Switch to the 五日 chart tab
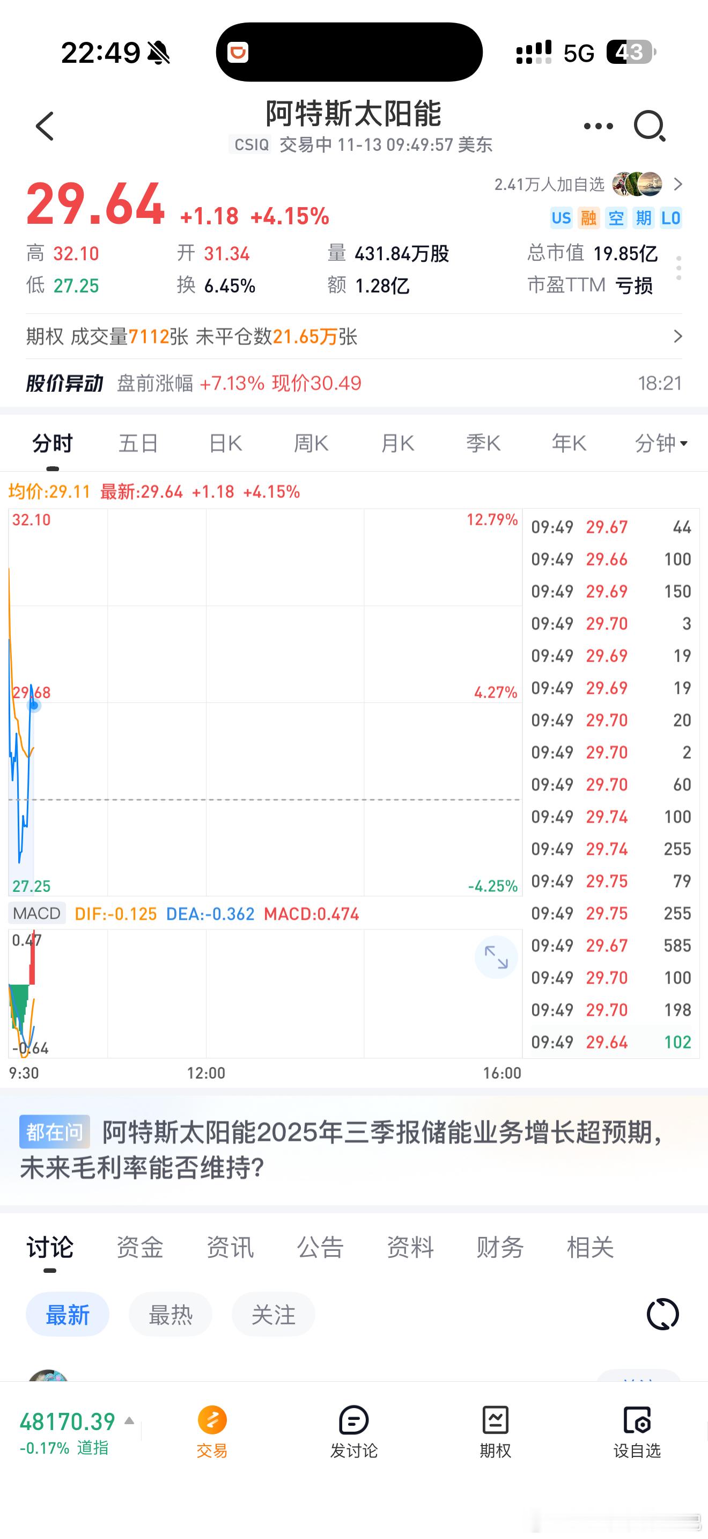 click(x=138, y=443)
